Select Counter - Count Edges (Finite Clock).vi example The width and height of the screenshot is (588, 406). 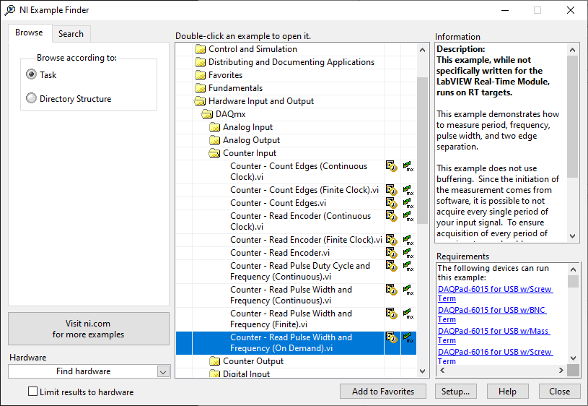304,190
